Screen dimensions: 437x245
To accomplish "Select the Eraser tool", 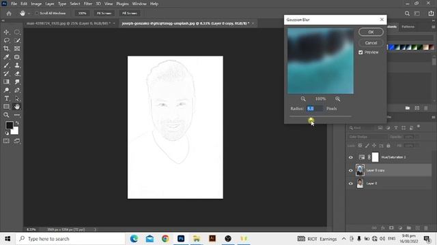I will pos(17,73).
